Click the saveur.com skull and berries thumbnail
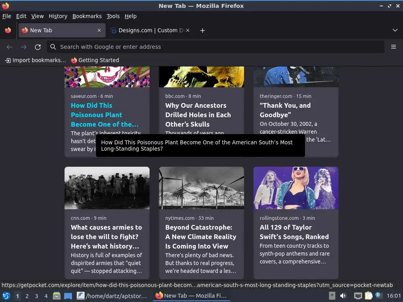The width and height of the screenshot is (403, 302). [107, 77]
